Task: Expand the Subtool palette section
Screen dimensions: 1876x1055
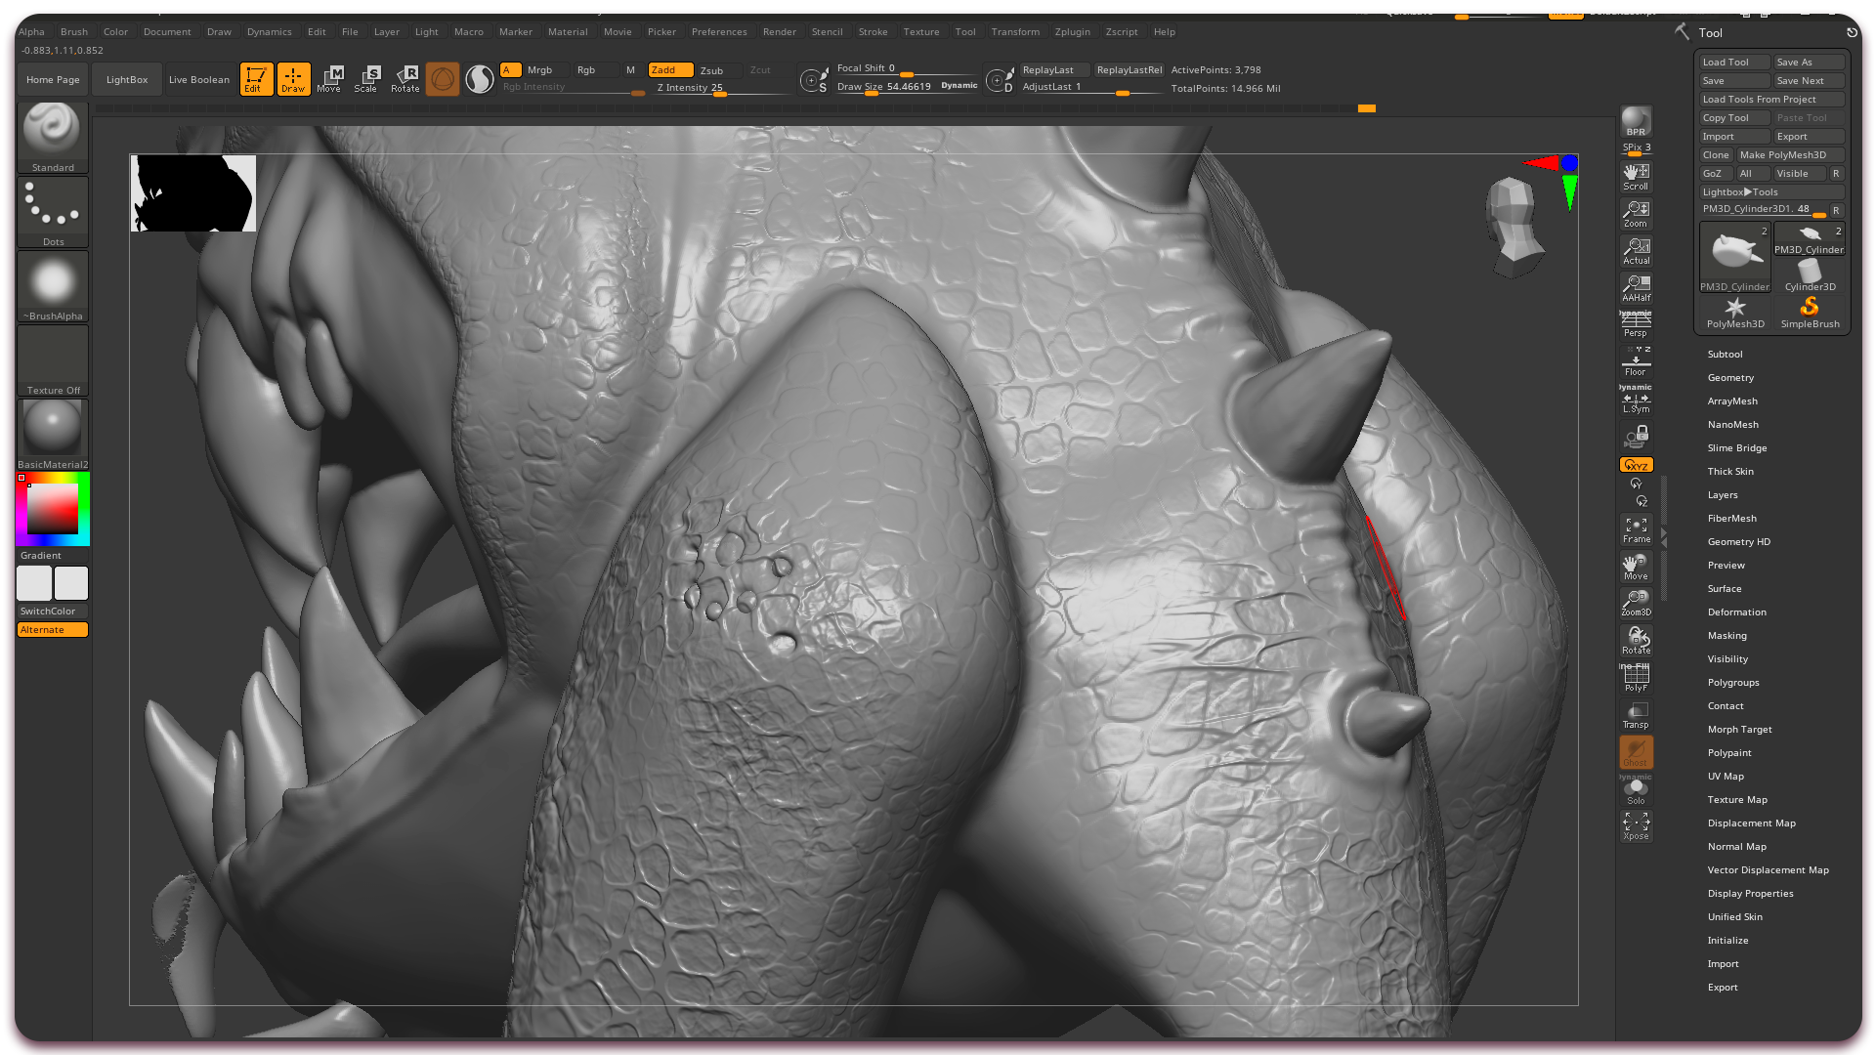Action: pos(1725,355)
